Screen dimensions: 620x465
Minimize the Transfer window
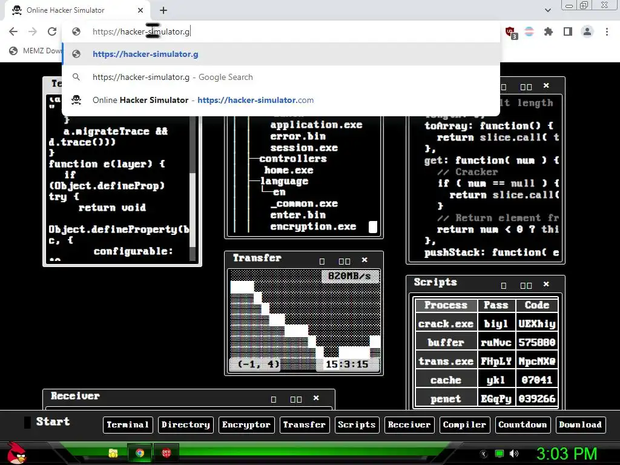tap(322, 262)
